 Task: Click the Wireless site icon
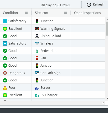coord(37,43)
